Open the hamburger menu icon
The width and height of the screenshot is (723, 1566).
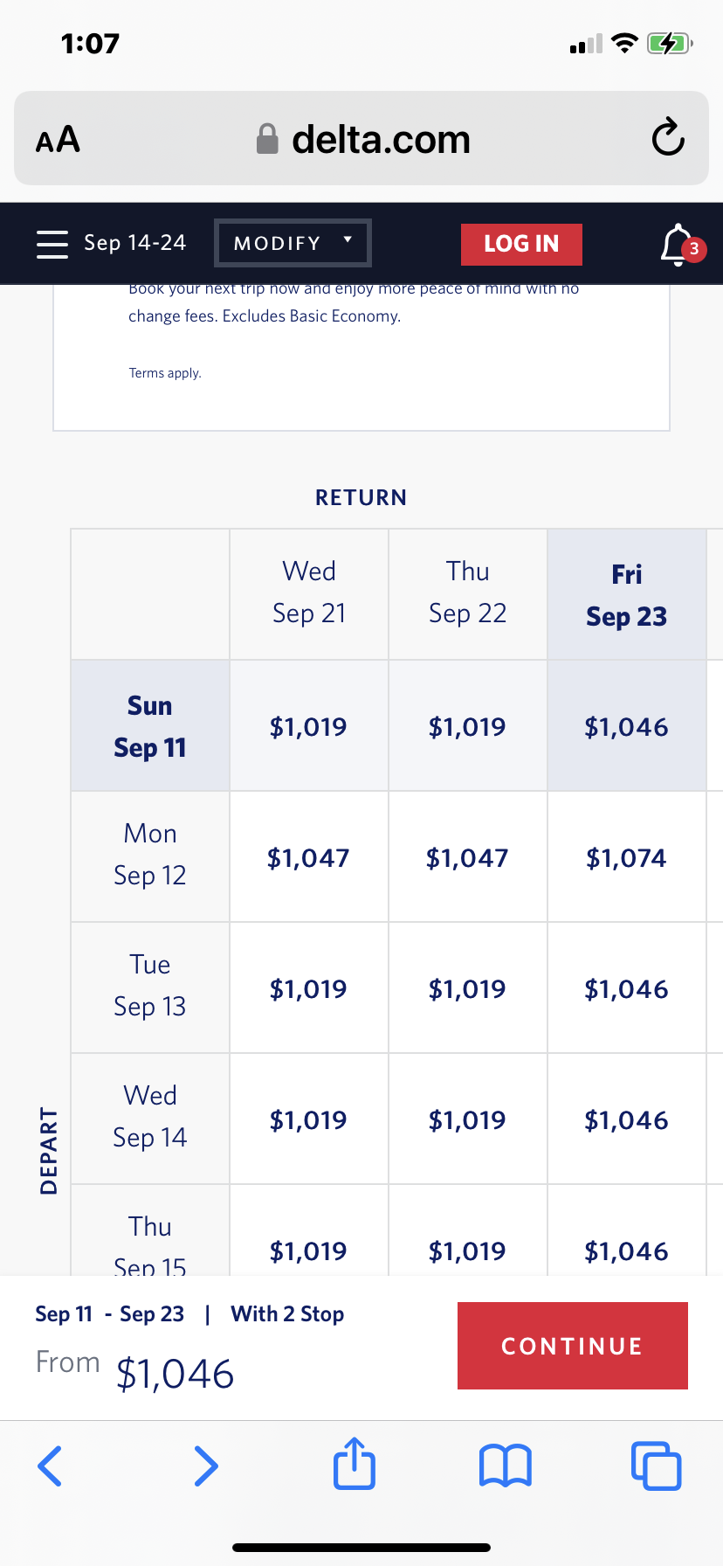[x=52, y=244]
